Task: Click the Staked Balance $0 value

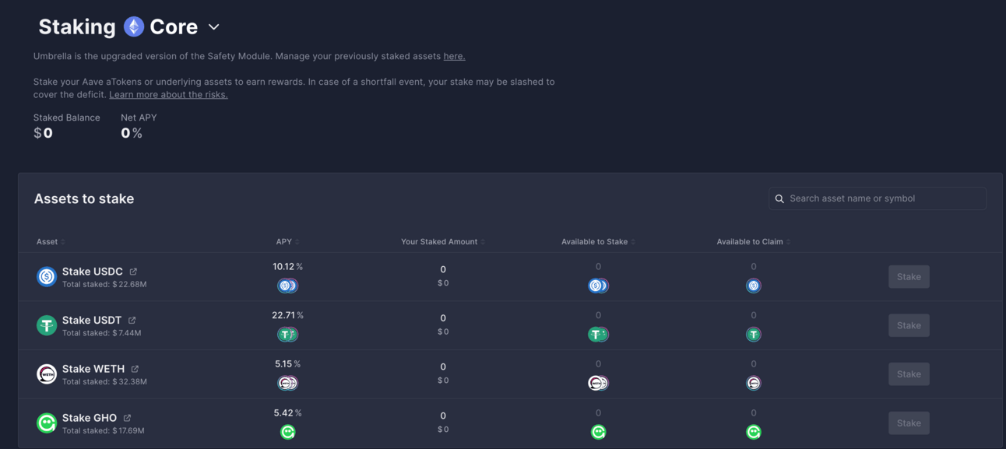Action: [x=43, y=133]
